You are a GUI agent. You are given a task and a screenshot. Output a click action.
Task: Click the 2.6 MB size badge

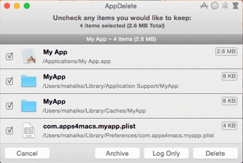(226, 51)
